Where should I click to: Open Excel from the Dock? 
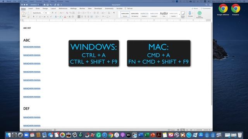tap(147, 135)
